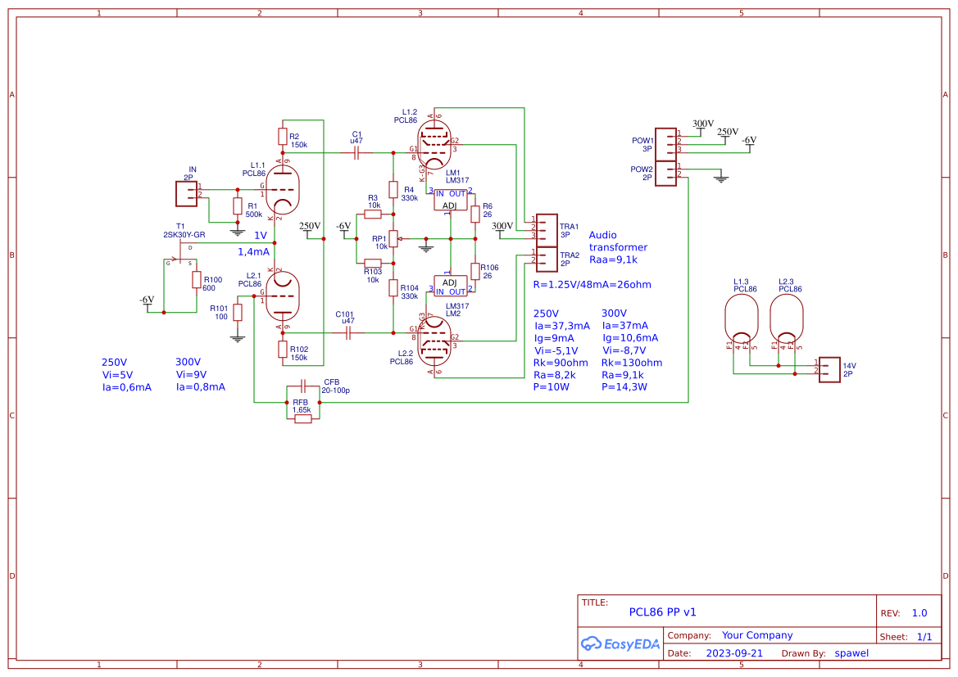Click the IN 2P input connector

click(186, 193)
